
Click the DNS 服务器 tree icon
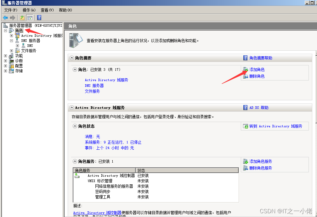pos(17,41)
